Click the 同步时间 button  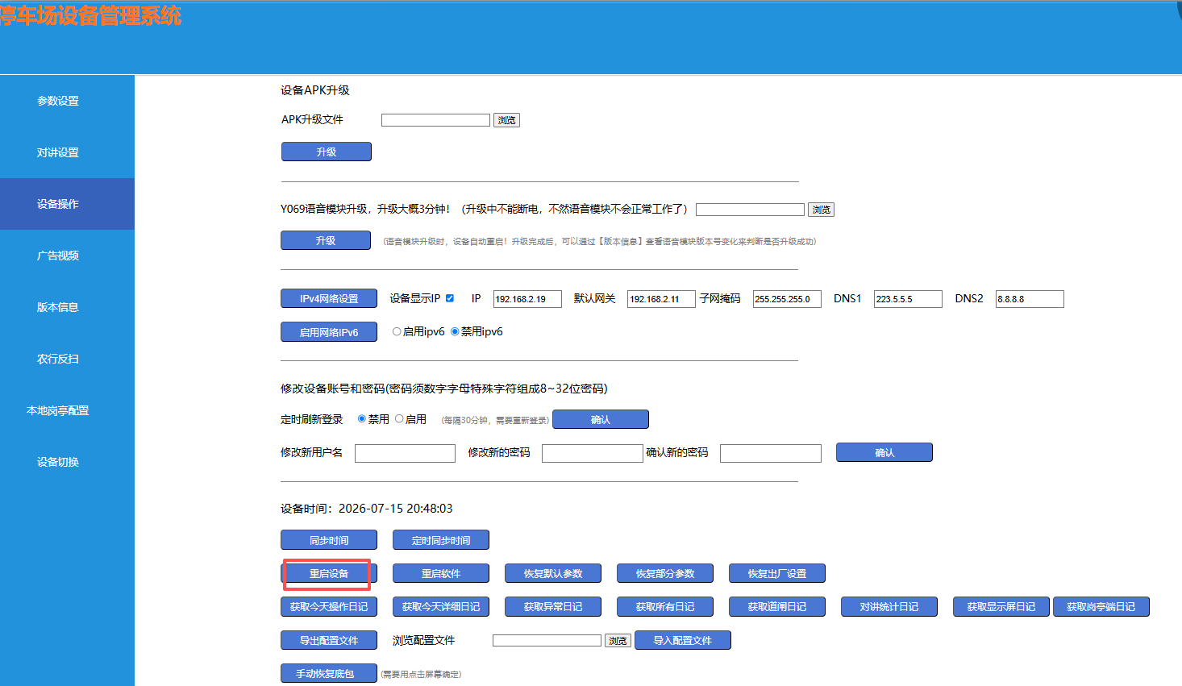[x=329, y=540]
